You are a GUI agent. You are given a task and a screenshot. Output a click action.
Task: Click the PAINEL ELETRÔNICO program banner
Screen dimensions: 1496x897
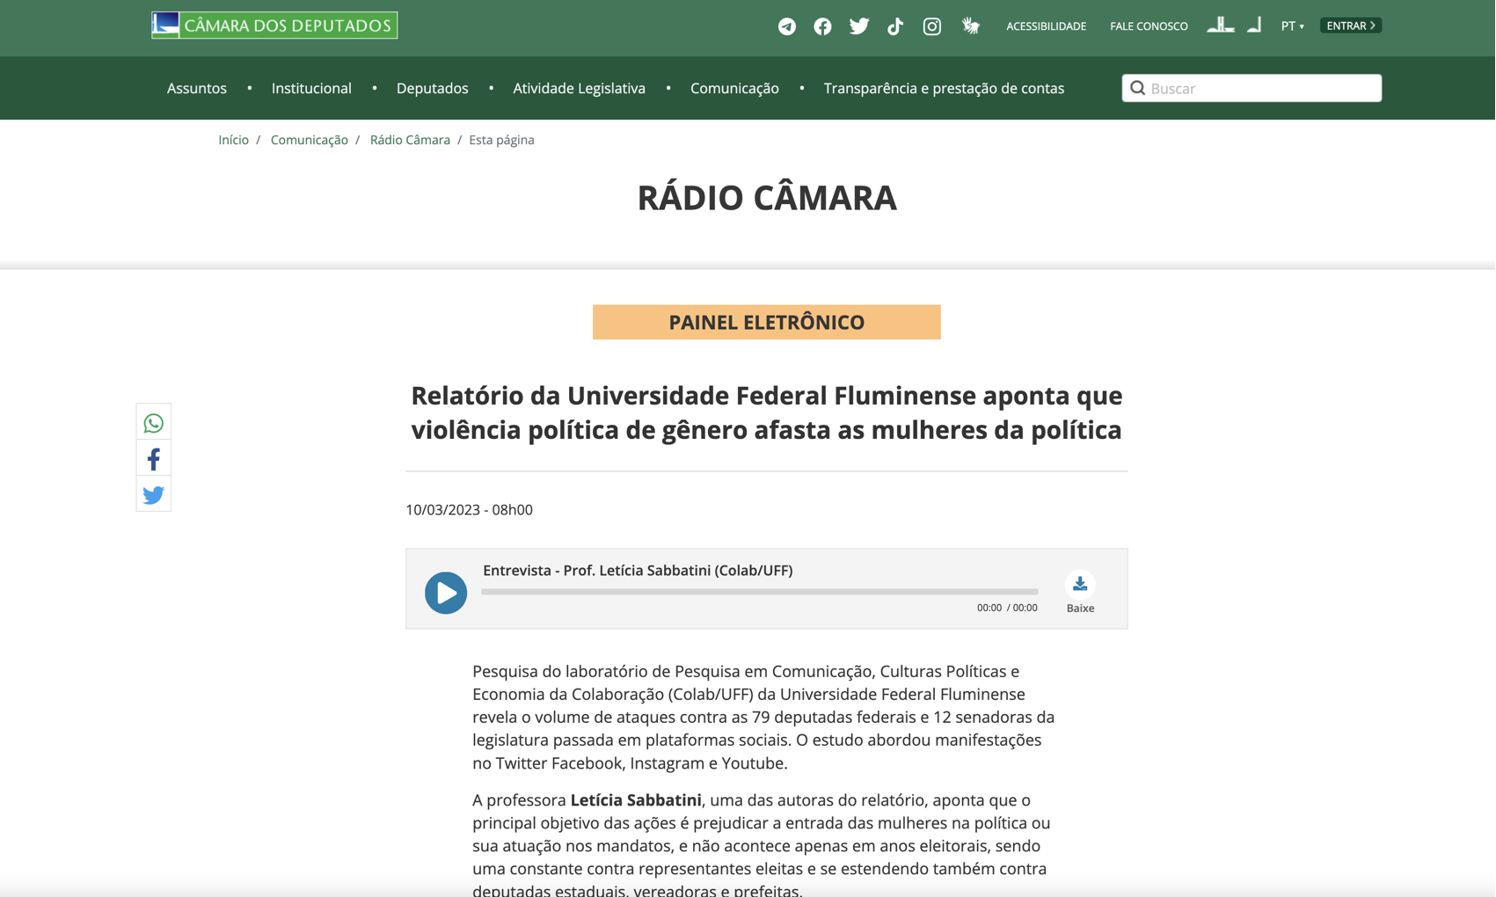pyautogui.click(x=767, y=322)
